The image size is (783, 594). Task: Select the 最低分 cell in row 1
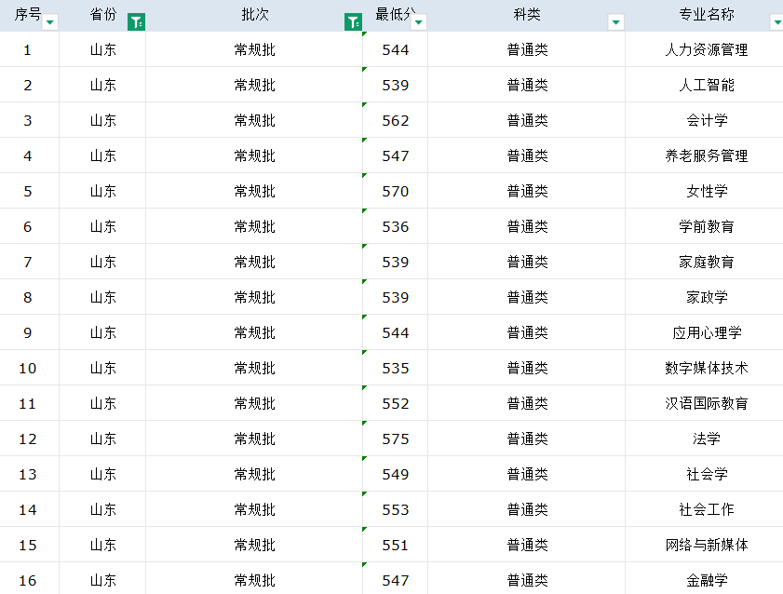coord(395,49)
